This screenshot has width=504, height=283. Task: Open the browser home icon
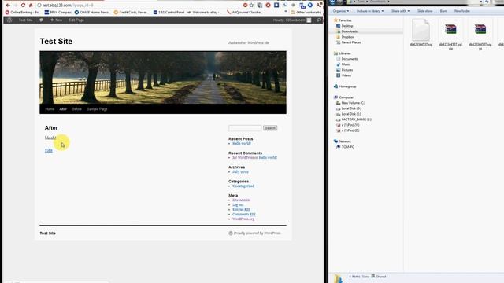[x=31, y=6]
